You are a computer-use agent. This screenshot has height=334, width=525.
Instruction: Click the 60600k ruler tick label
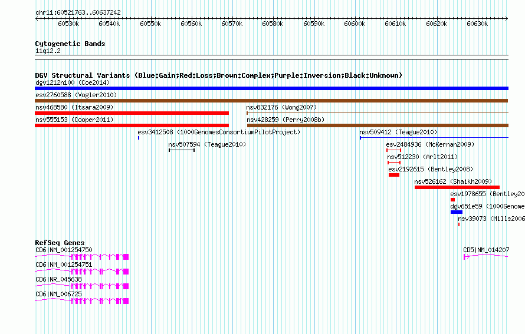click(355, 24)
